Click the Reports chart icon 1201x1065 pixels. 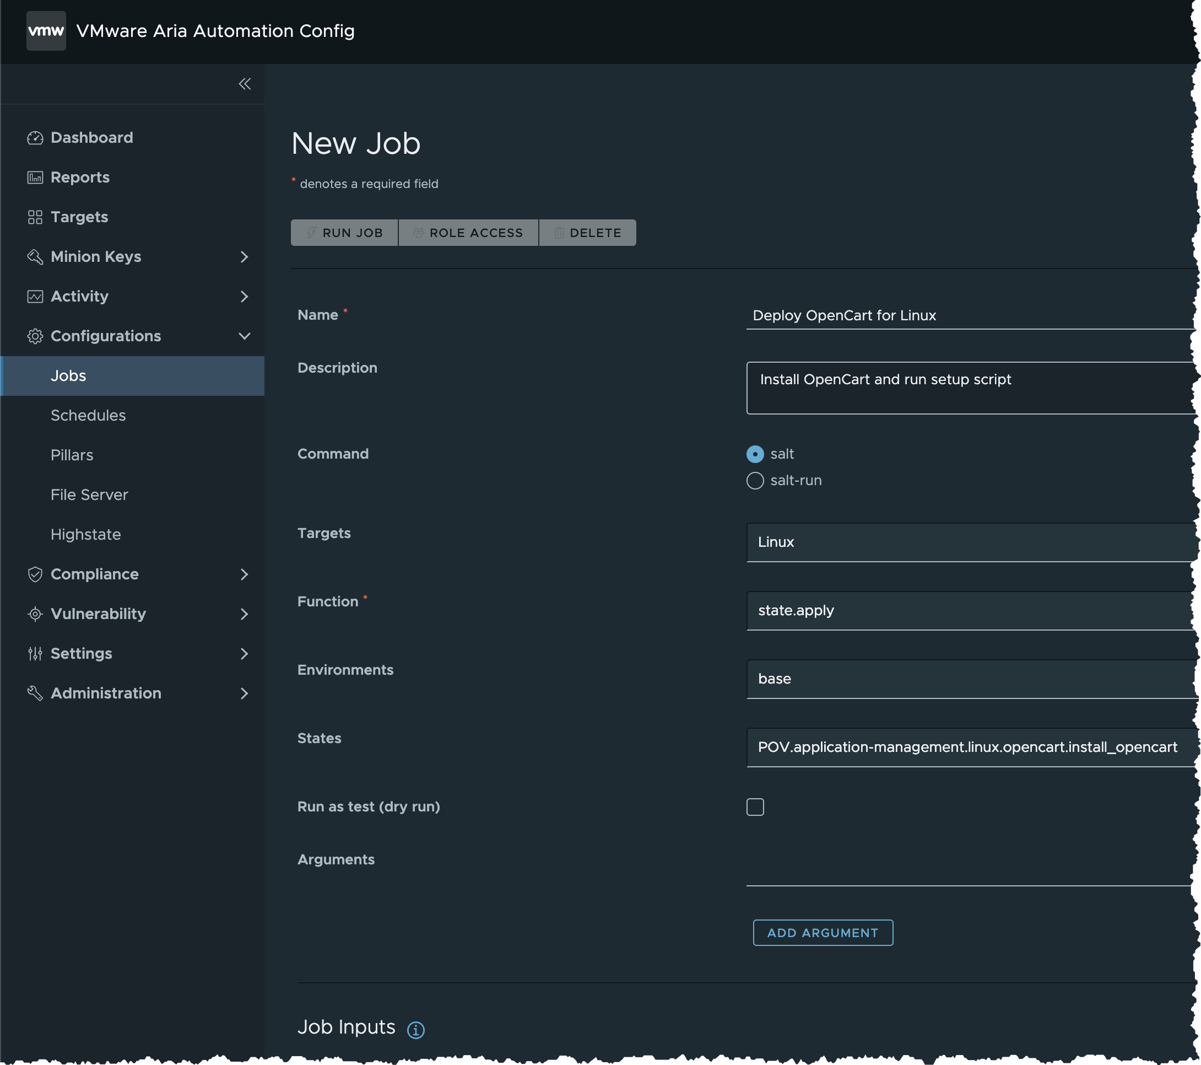[35, 177]
